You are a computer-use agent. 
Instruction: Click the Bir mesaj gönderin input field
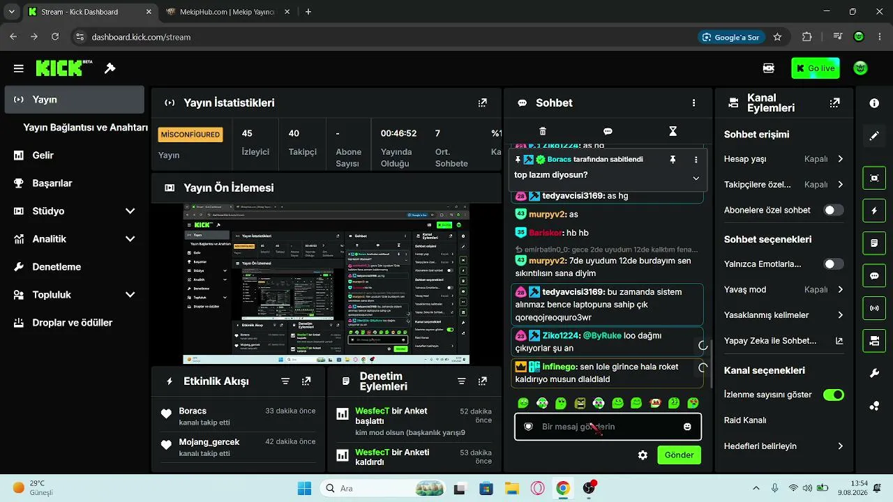[608, 427]
